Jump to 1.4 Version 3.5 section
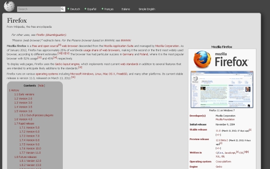The width and height of the screenshot is (270, 169). click(23, 107)
